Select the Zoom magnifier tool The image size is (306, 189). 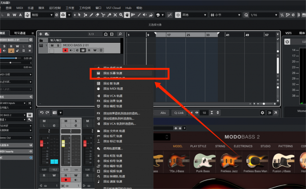[x=121, y=15]
